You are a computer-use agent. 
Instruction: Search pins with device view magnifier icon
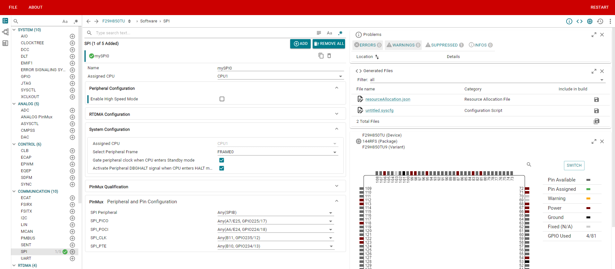529,164
